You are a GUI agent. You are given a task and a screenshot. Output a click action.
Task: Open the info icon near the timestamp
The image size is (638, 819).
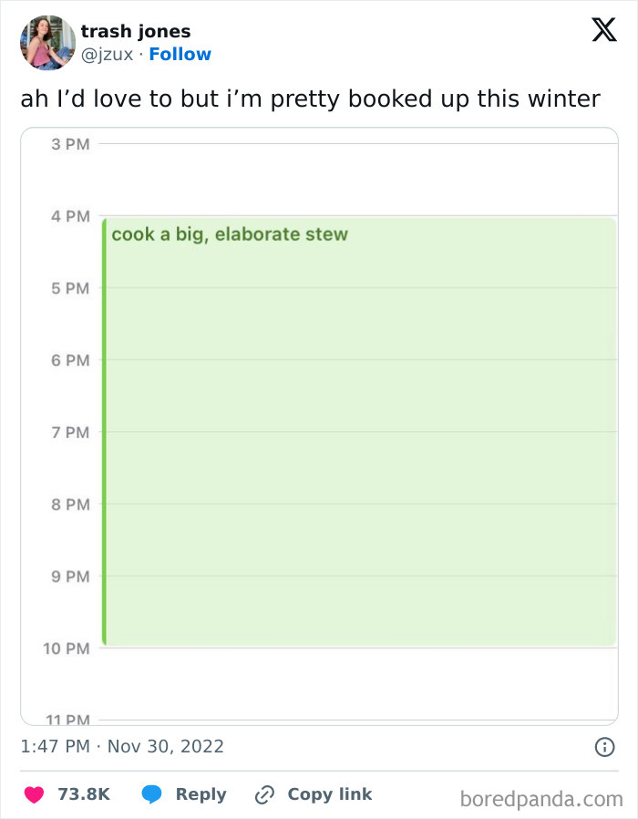click(607, 746)
